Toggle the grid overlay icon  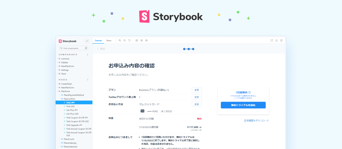[x=142, y=40]
